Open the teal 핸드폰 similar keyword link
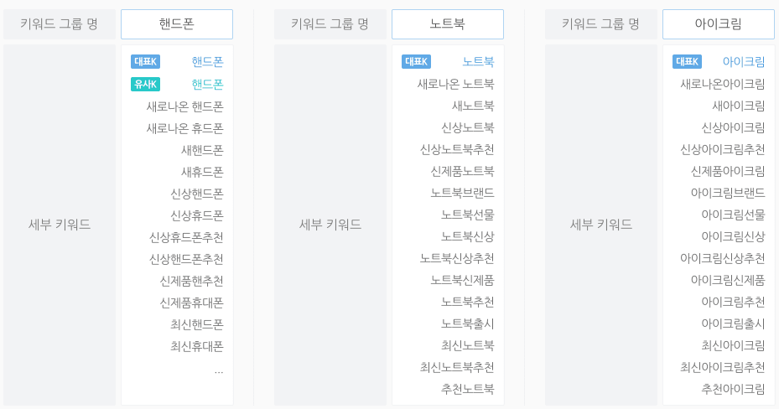 pos(208,84)
